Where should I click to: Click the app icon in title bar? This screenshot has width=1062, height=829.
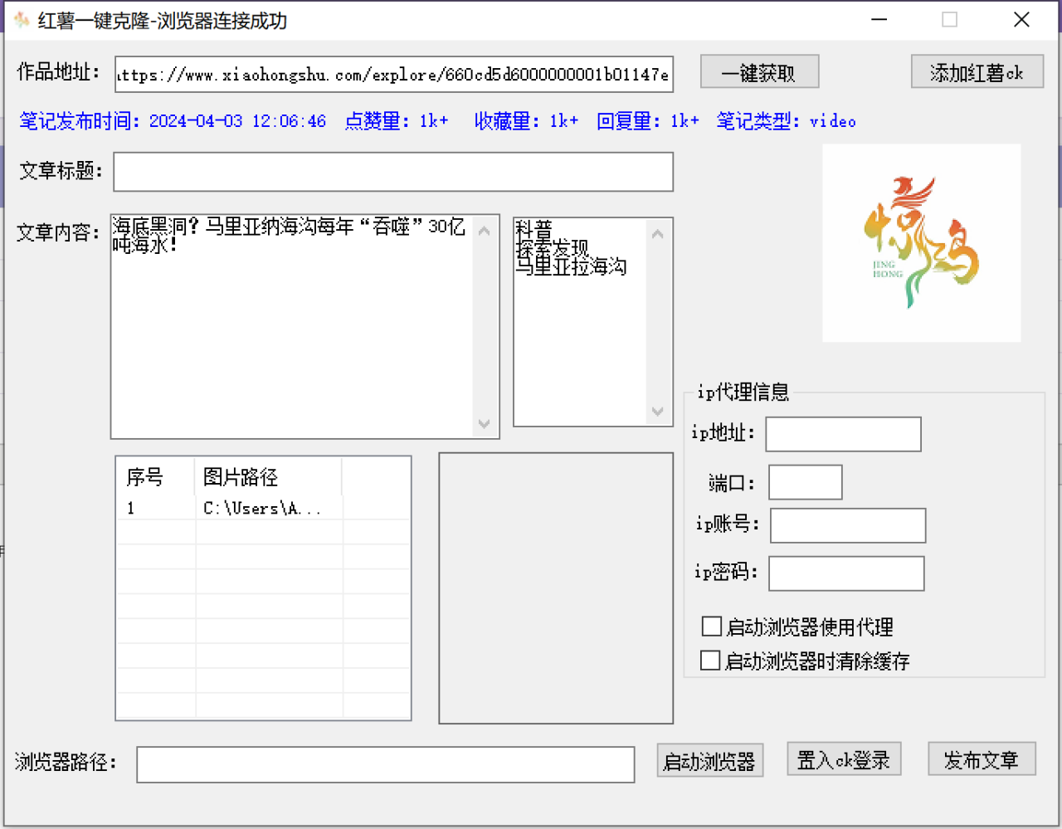coord(22,20)
